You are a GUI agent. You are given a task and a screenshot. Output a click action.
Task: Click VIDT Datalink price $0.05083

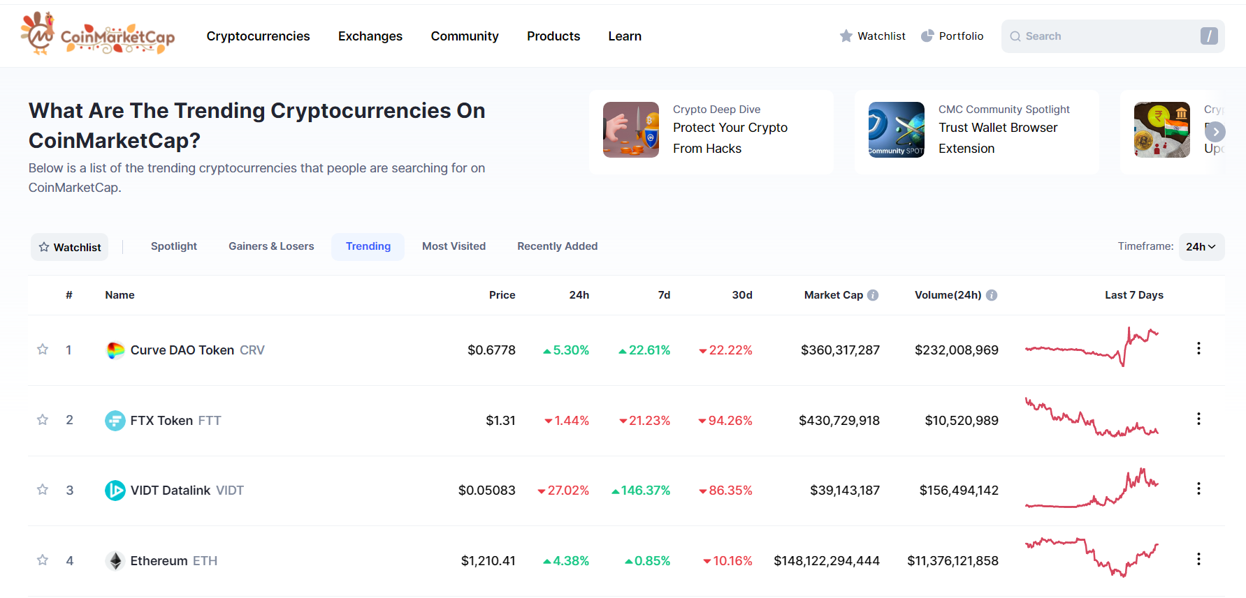(x=486, y=491)
